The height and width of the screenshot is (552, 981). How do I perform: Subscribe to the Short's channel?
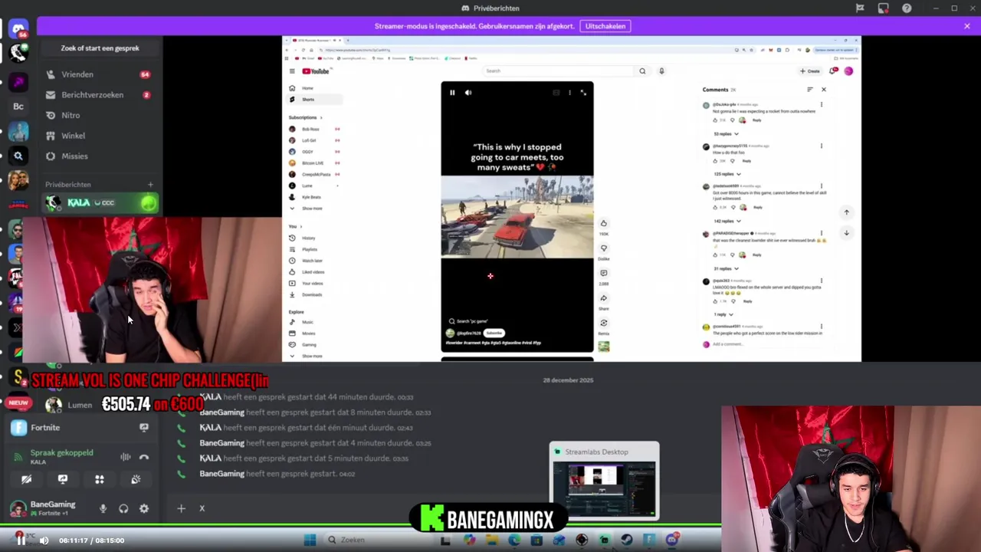(x=494, y=333)
